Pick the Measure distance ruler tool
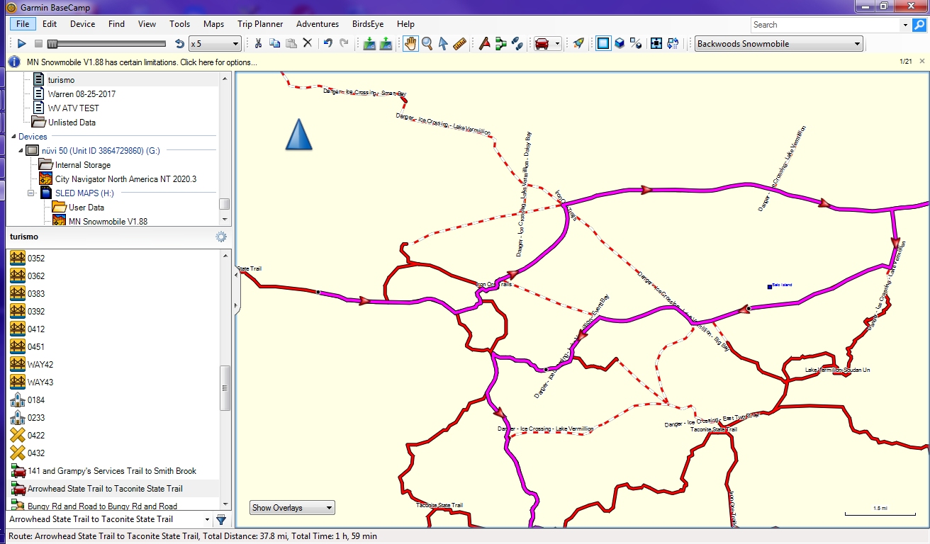 pyautogui.click(x=459, y=43)
